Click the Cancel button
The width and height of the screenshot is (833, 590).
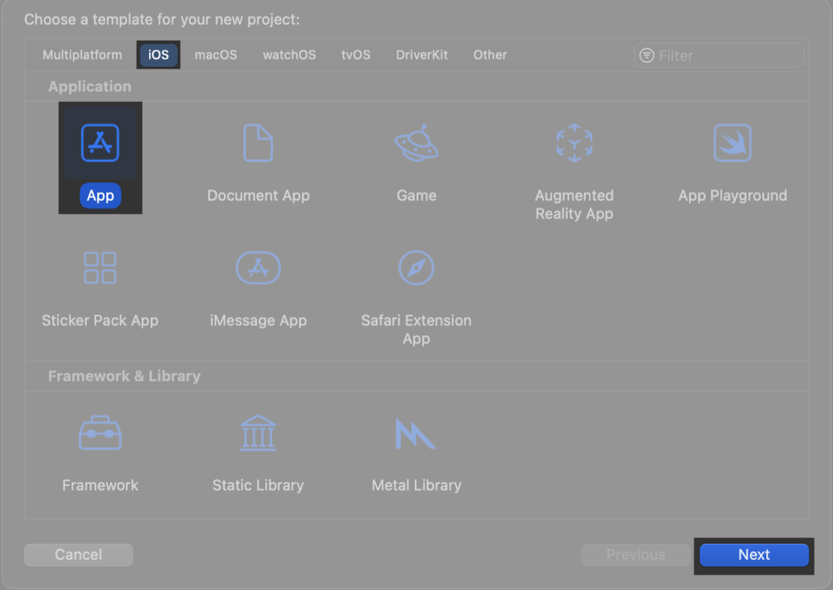coord(78,555)
